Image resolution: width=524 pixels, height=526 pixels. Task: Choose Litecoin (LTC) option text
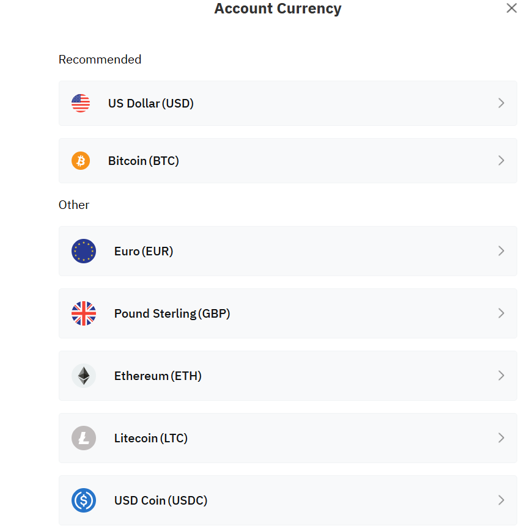151,438
